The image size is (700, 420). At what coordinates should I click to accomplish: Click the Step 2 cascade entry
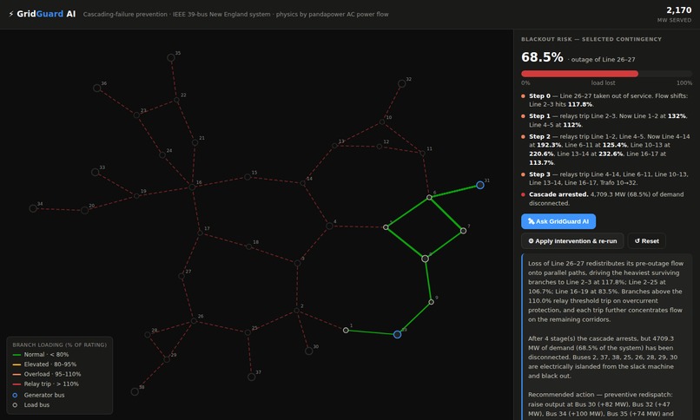pyautogui.click(x=606, y=149)
